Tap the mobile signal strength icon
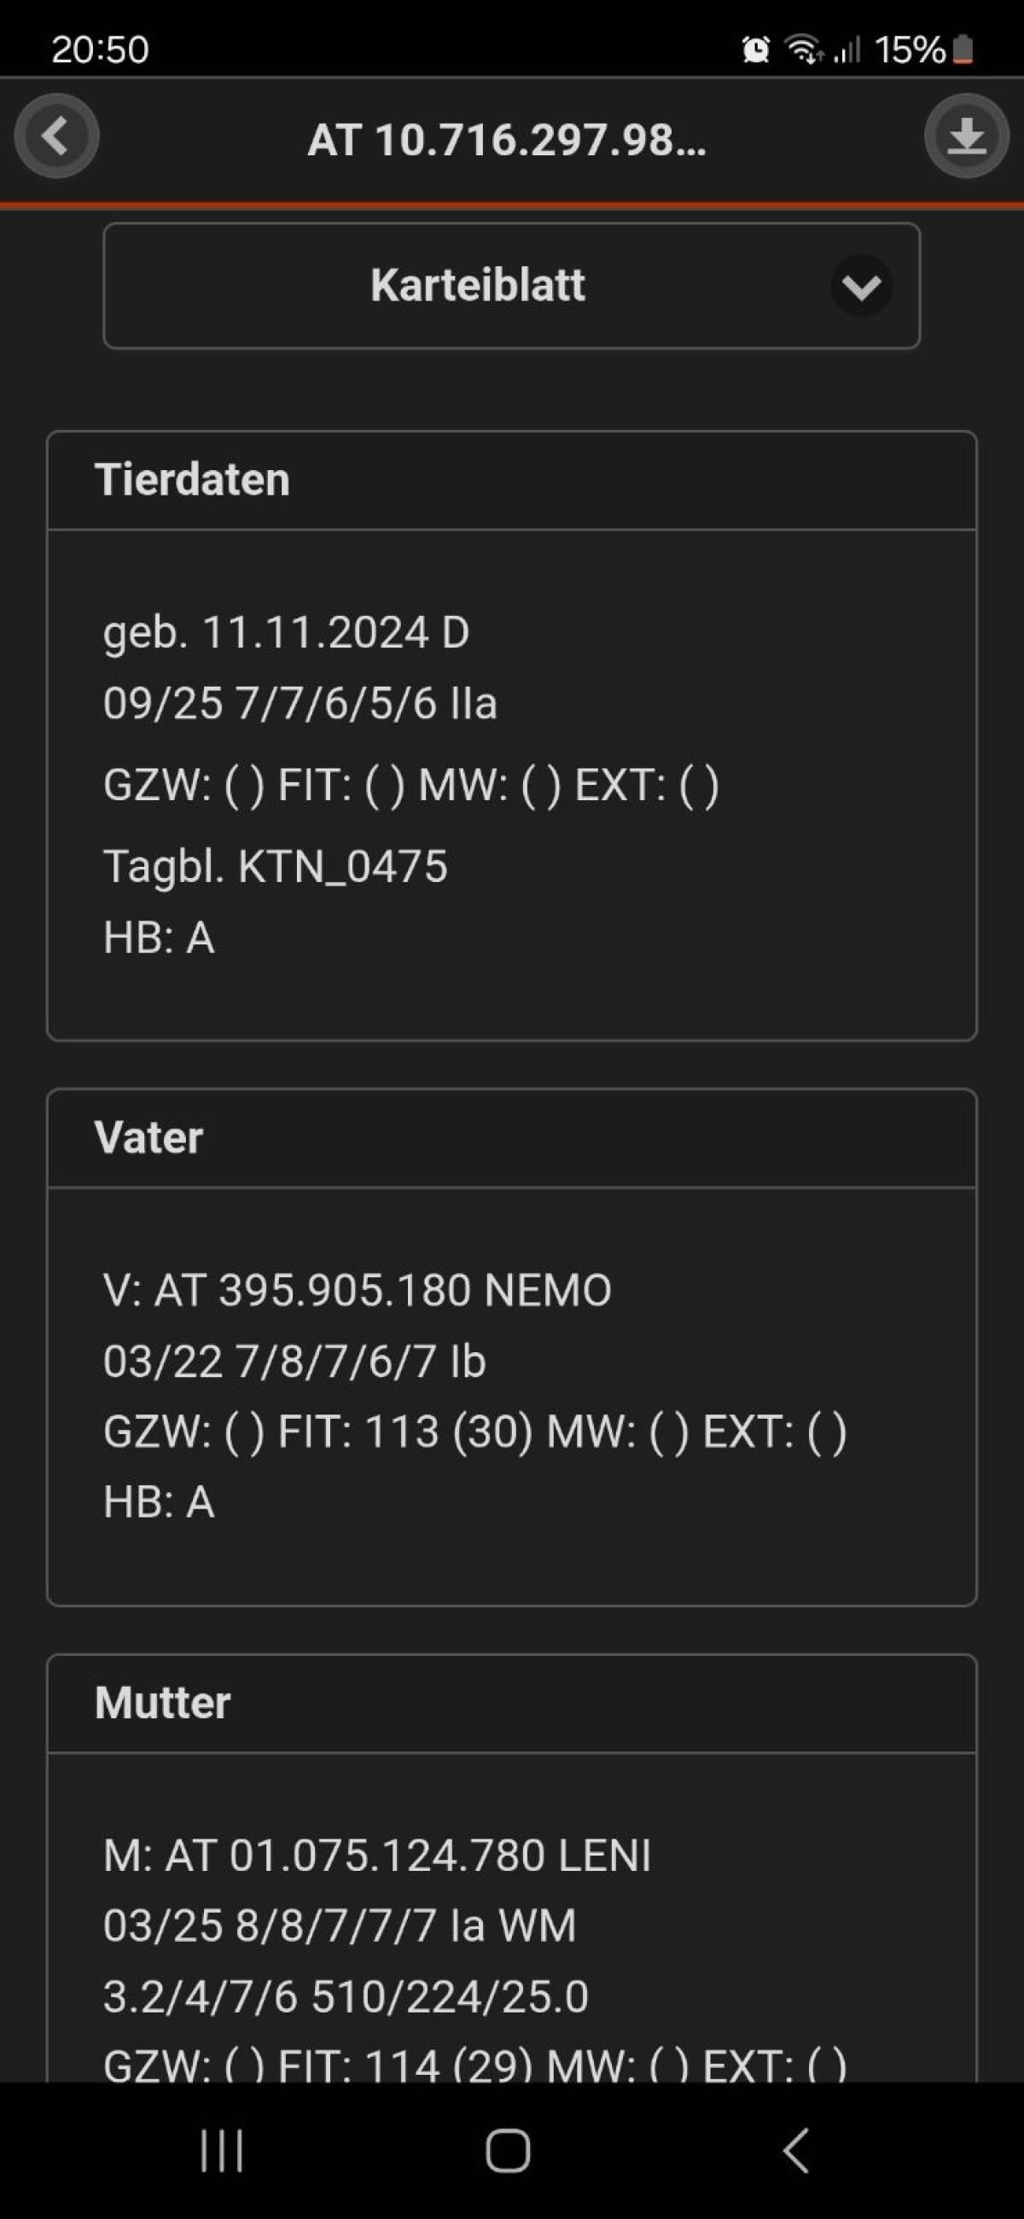This screenshot has height=2219, width=1024. [x=847, y=49]
